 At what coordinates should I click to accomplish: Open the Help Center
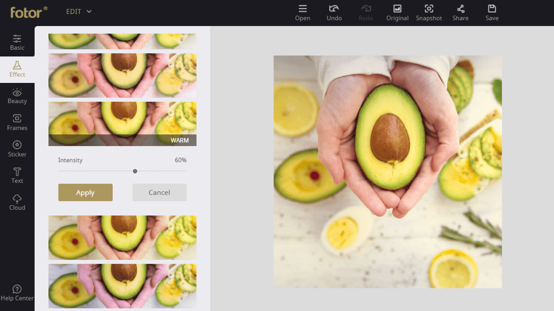click(17, 293)
